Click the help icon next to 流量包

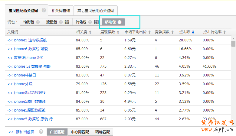[x=61, y=22]
